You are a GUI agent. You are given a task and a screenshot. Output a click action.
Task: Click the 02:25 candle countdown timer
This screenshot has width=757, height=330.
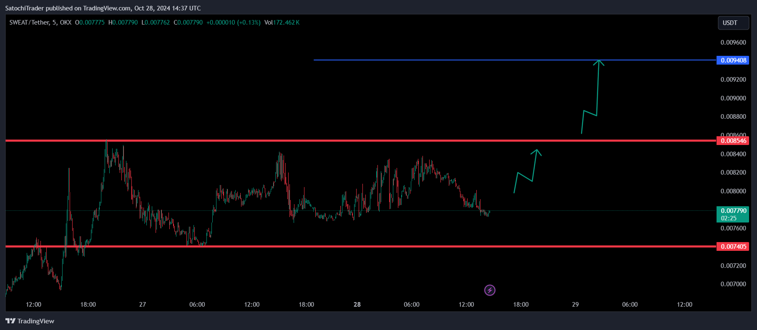(729, 218)
